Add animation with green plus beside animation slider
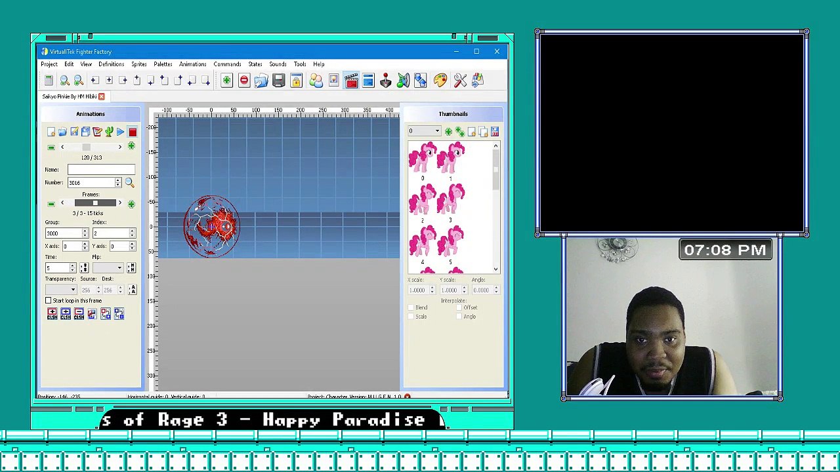The width and height of the screenshot is (840, 472). click(131, 147)
